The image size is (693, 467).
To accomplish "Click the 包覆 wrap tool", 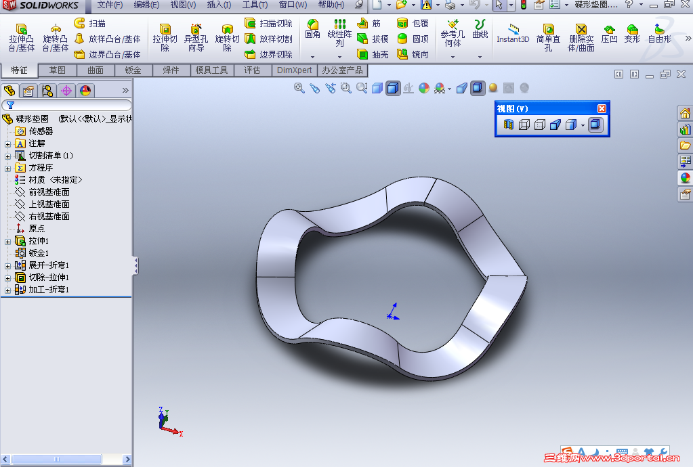I will [413, 24].
